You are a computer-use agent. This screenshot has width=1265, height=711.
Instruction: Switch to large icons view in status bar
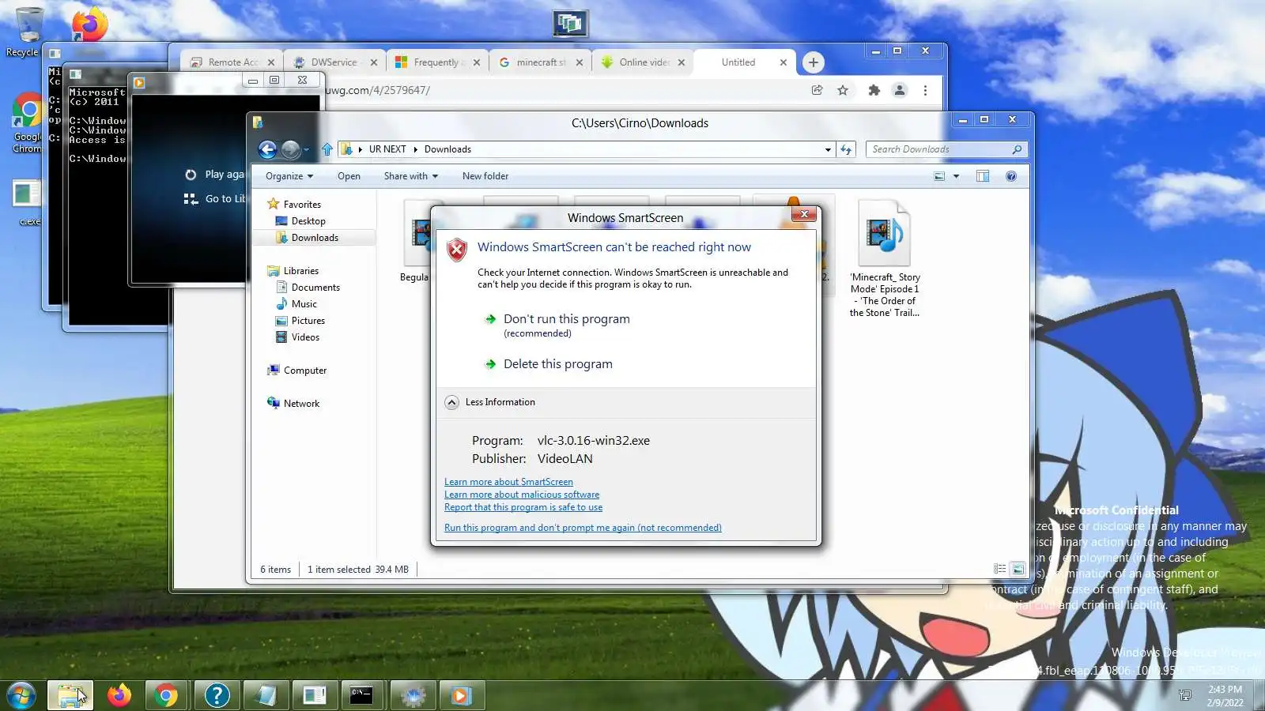[x=1018, y=569]
